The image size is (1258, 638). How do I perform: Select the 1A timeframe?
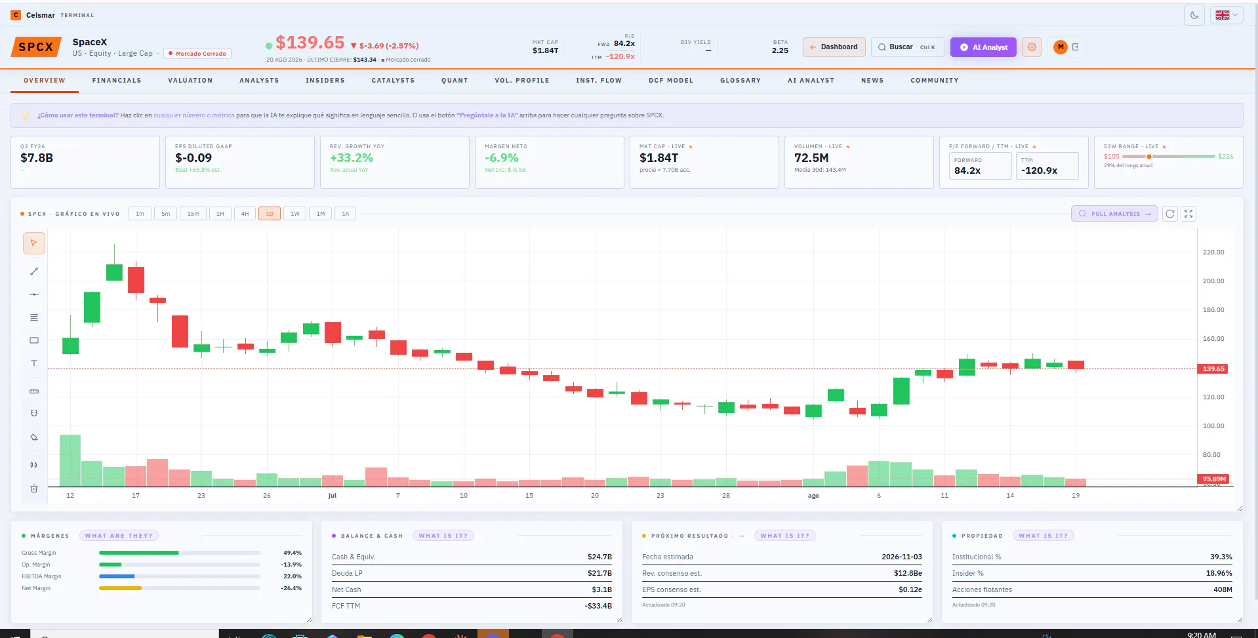point(346,214)
